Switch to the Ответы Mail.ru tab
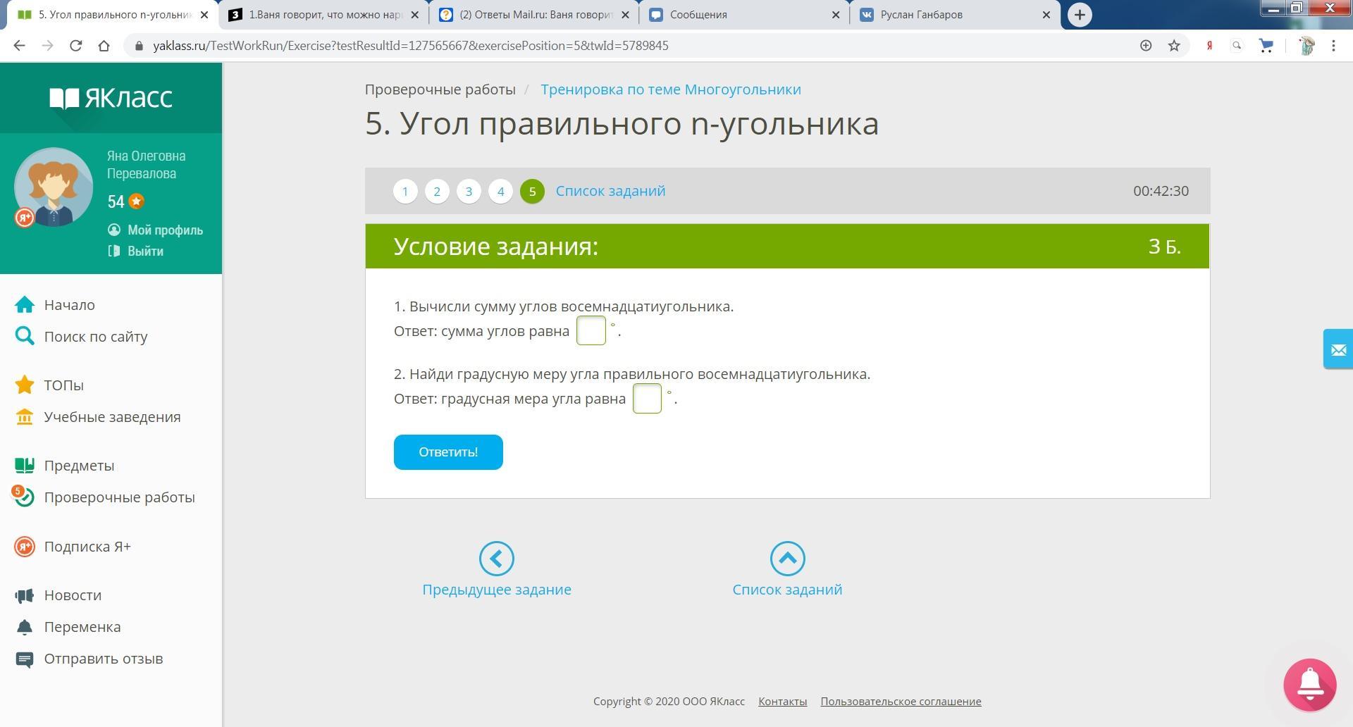The width and height of the screenshot is (1353, 727). 534,15
